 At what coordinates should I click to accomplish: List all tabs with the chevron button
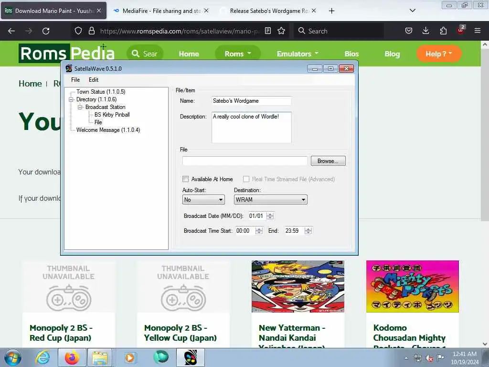[412, 11]
